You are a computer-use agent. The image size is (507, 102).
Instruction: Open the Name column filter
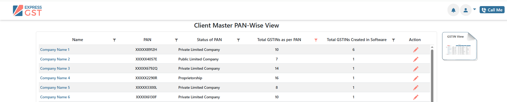(x=114, y=40)
